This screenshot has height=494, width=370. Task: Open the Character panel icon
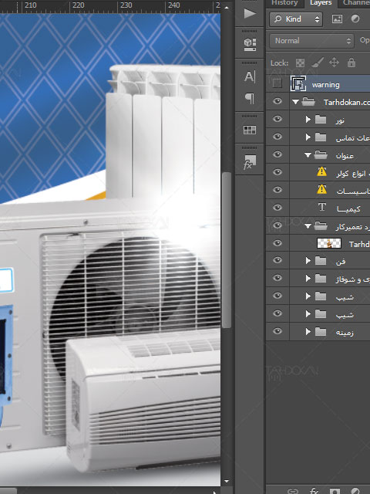250,76
